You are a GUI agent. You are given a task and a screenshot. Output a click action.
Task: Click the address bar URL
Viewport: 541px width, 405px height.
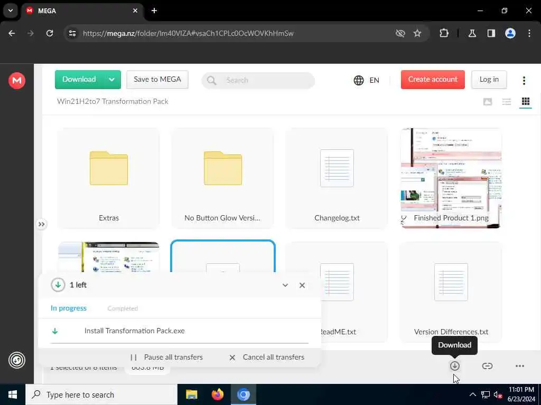tap(189, 33)
